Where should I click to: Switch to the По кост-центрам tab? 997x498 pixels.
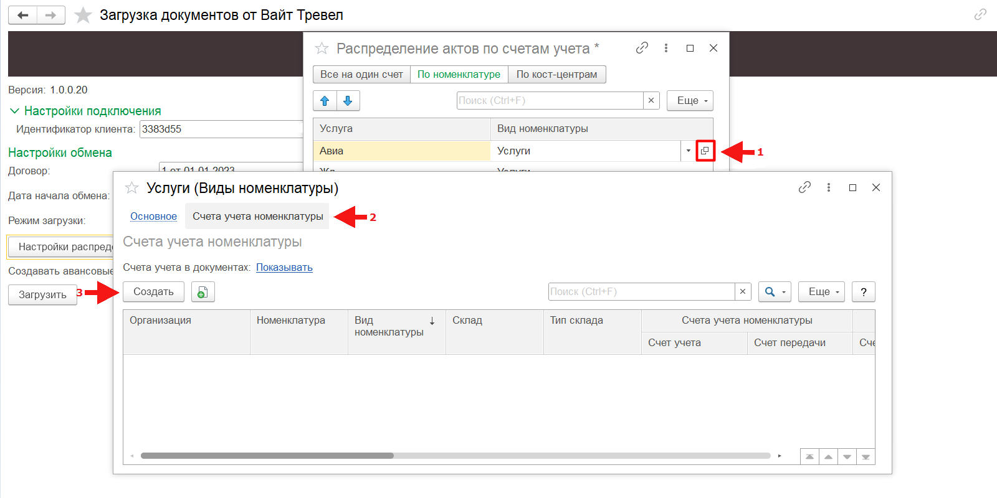[556, 75]
